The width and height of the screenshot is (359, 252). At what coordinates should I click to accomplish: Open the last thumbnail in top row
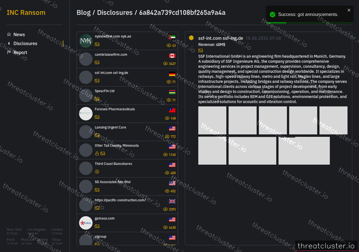click(333, 120)
